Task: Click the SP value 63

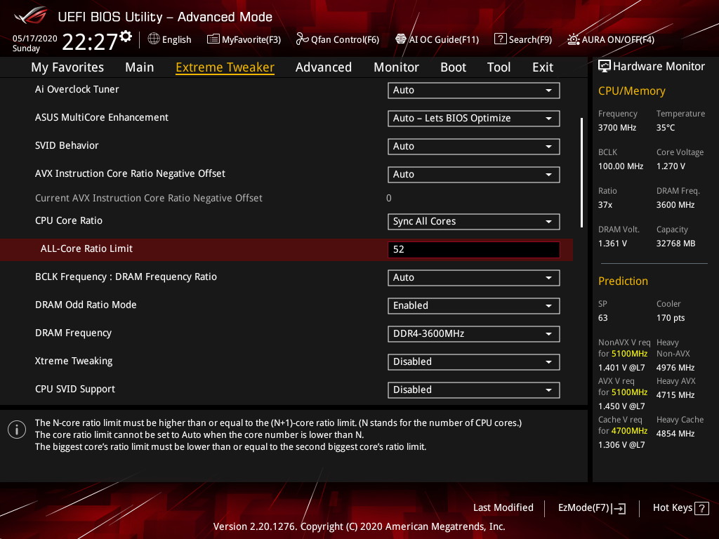Action: point(602,318)
